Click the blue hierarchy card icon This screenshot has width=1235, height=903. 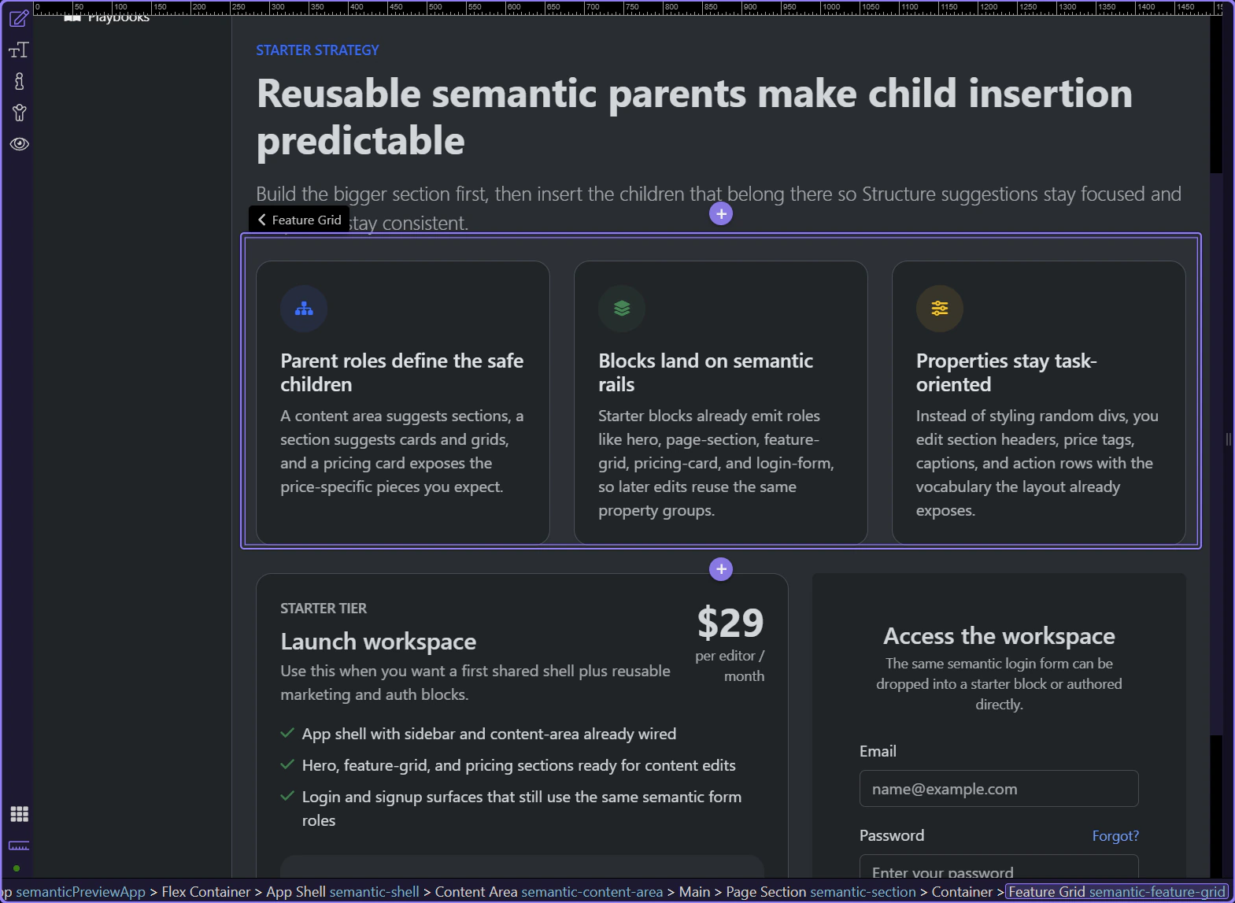pyautogui.click(x=304, y=309)
